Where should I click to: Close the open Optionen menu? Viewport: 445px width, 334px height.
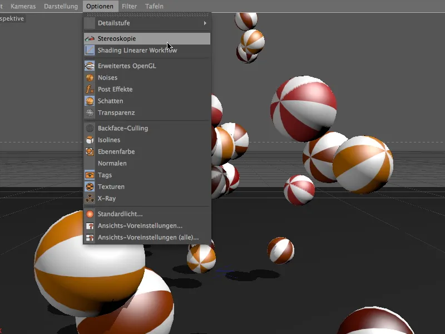click(100, 6)
